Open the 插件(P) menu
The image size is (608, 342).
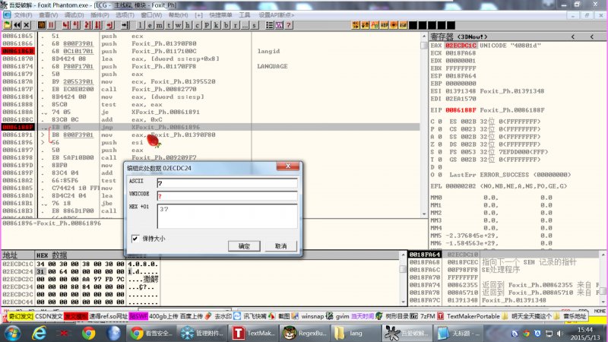[100, 15]
